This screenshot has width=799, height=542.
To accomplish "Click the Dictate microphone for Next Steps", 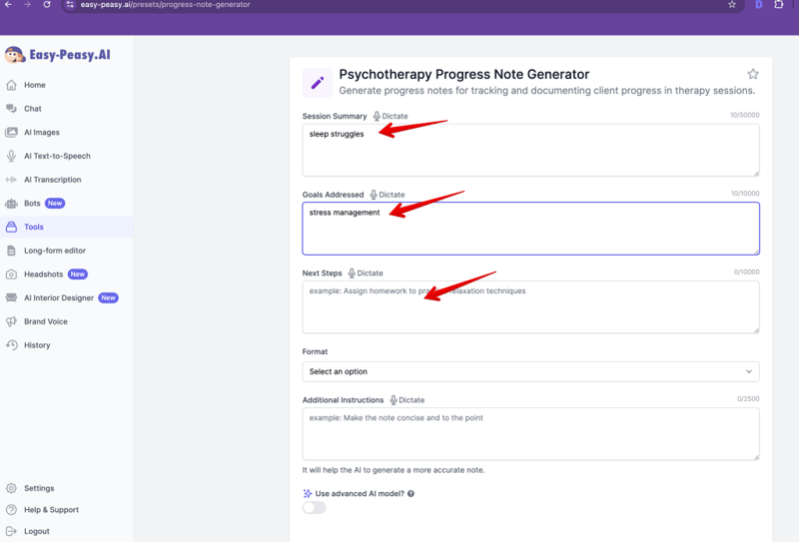I will pos(352,272).
